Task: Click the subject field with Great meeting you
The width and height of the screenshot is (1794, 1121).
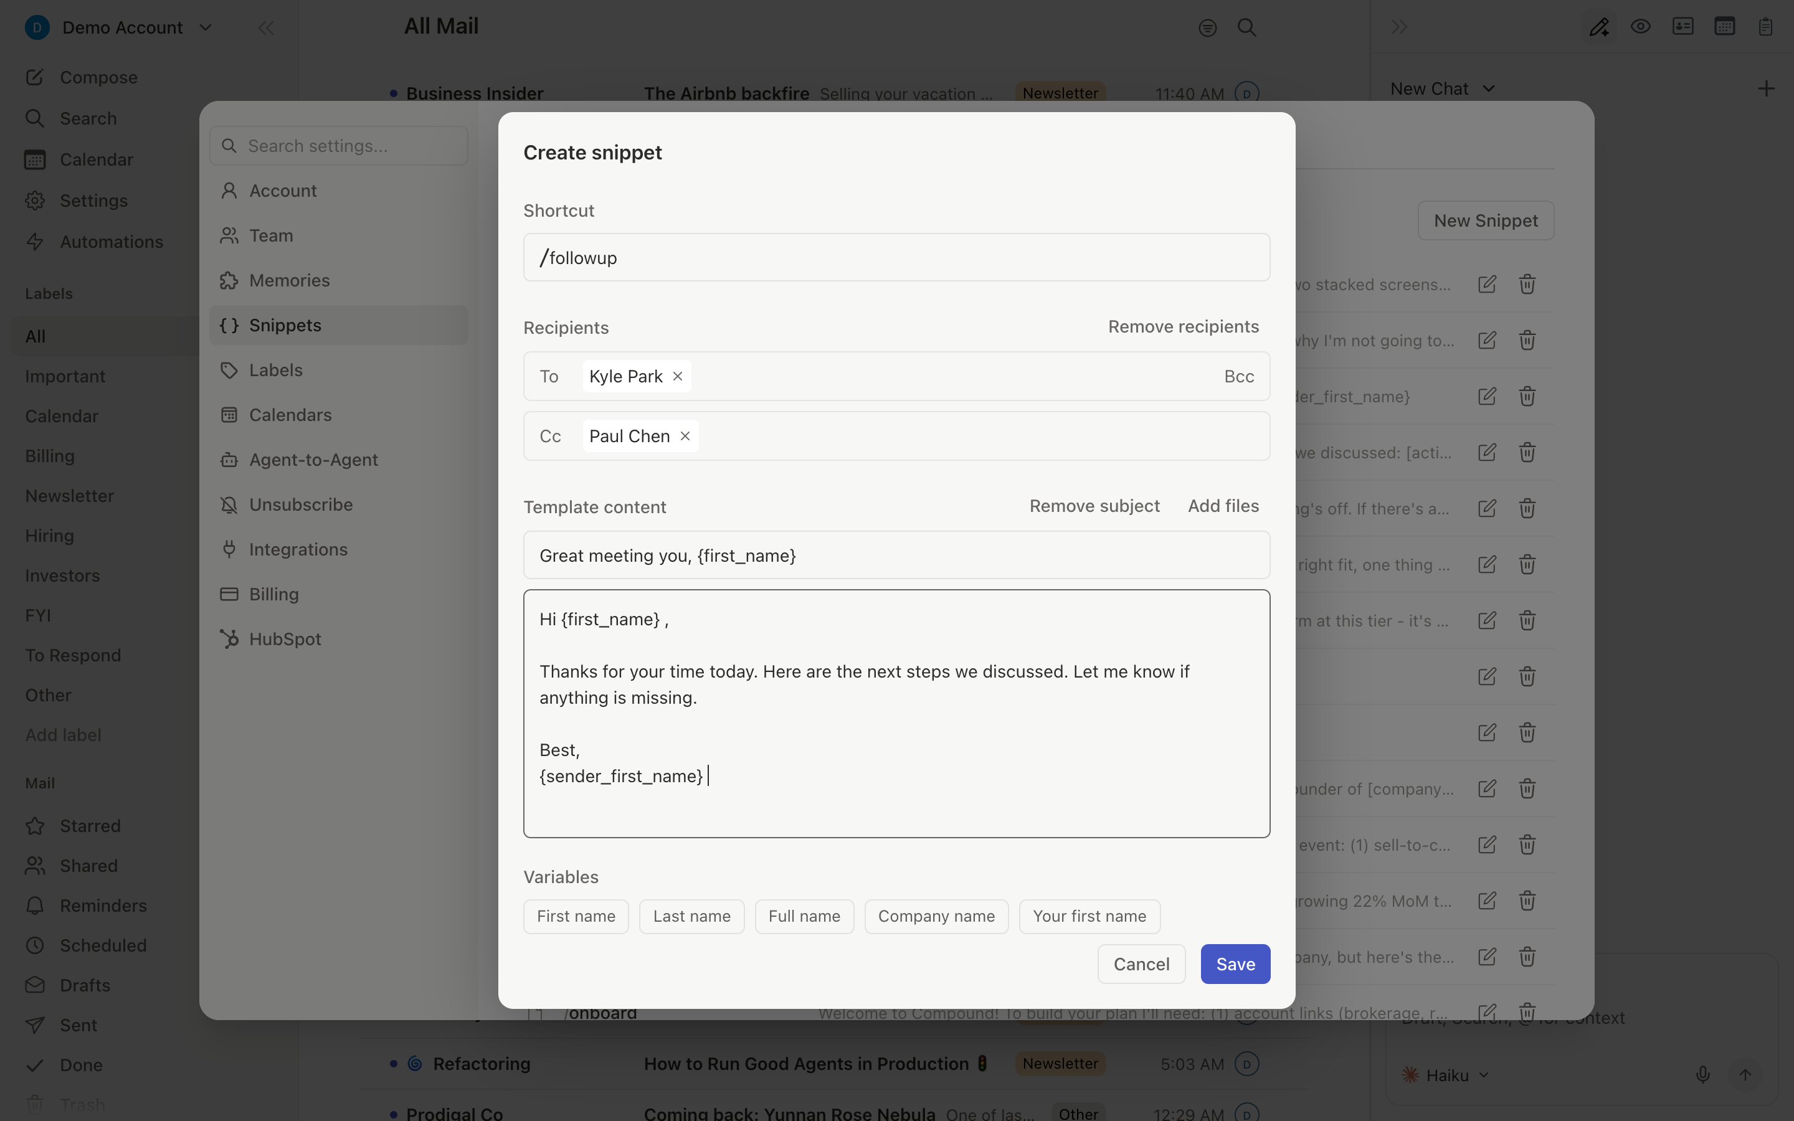Action: coord(896,556)
